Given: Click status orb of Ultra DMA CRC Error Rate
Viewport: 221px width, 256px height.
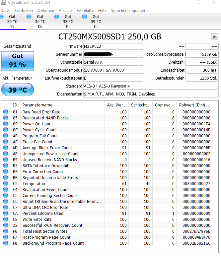Looking at the screenshot, I should [6, 207].
